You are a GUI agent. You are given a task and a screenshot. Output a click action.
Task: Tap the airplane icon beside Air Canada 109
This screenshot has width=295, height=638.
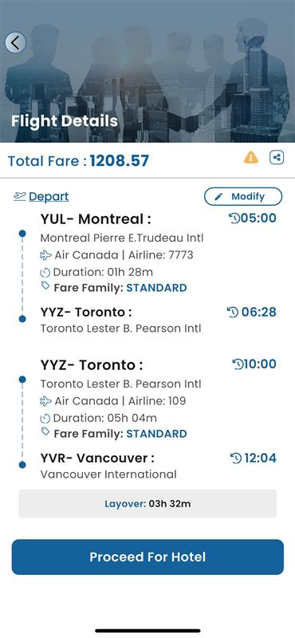point(46,401)
